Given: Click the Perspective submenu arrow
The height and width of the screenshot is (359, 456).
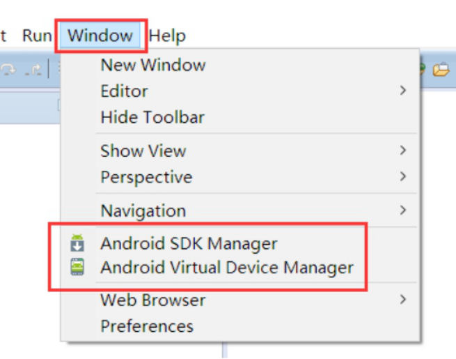Looking at the screenshot, I should [x=403, y=176].
